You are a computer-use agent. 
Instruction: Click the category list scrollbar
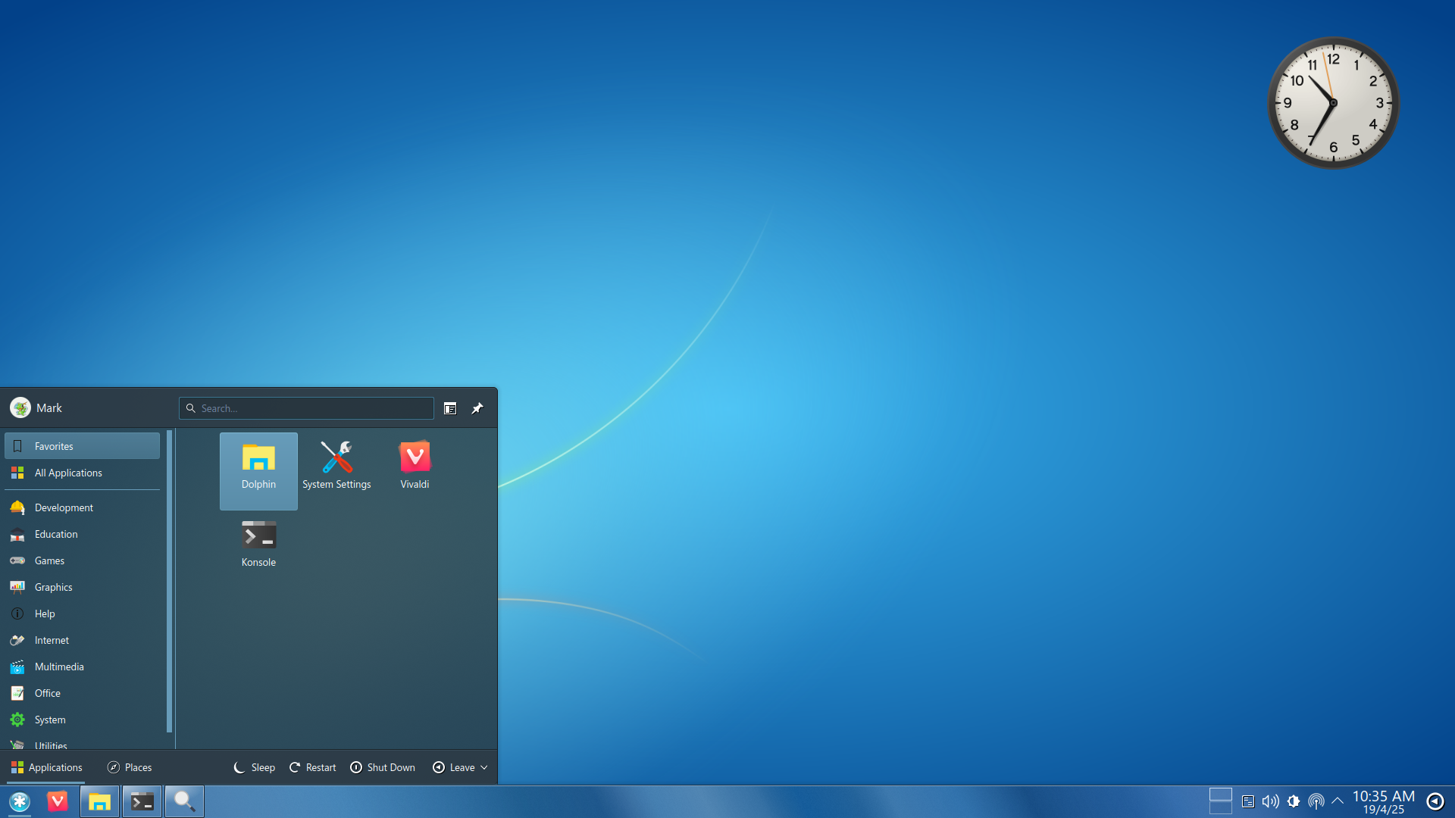point(169,581)
